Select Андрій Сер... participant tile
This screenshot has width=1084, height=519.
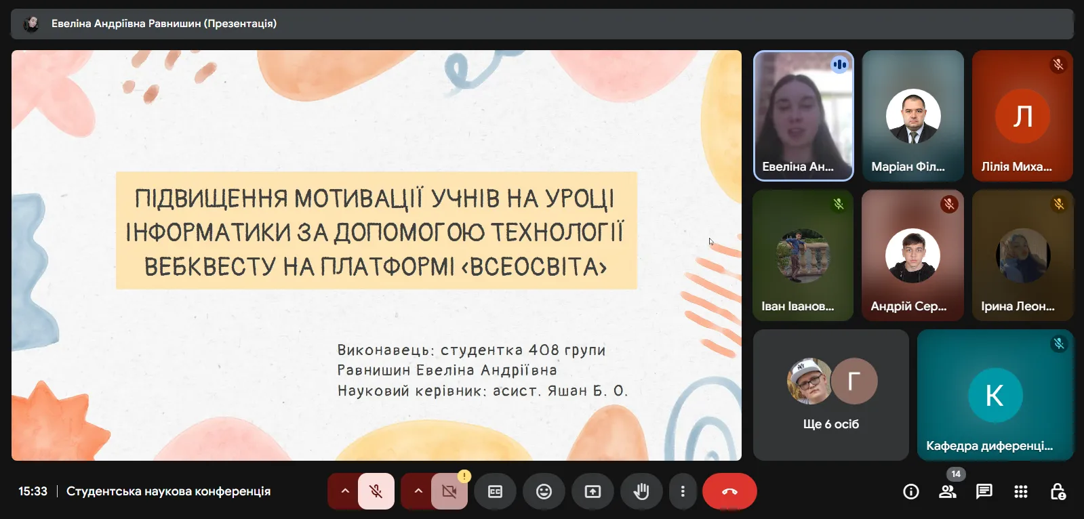coord(913,255)
